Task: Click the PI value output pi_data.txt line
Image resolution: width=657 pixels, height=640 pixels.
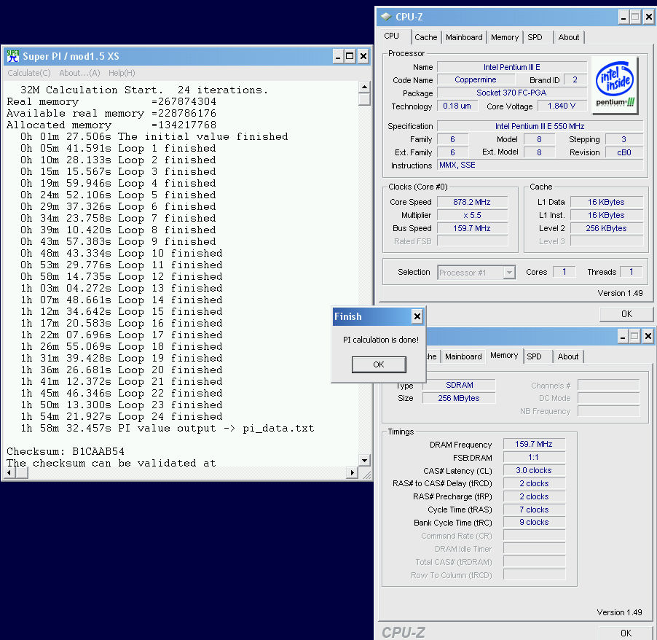Action: [168, 429]
